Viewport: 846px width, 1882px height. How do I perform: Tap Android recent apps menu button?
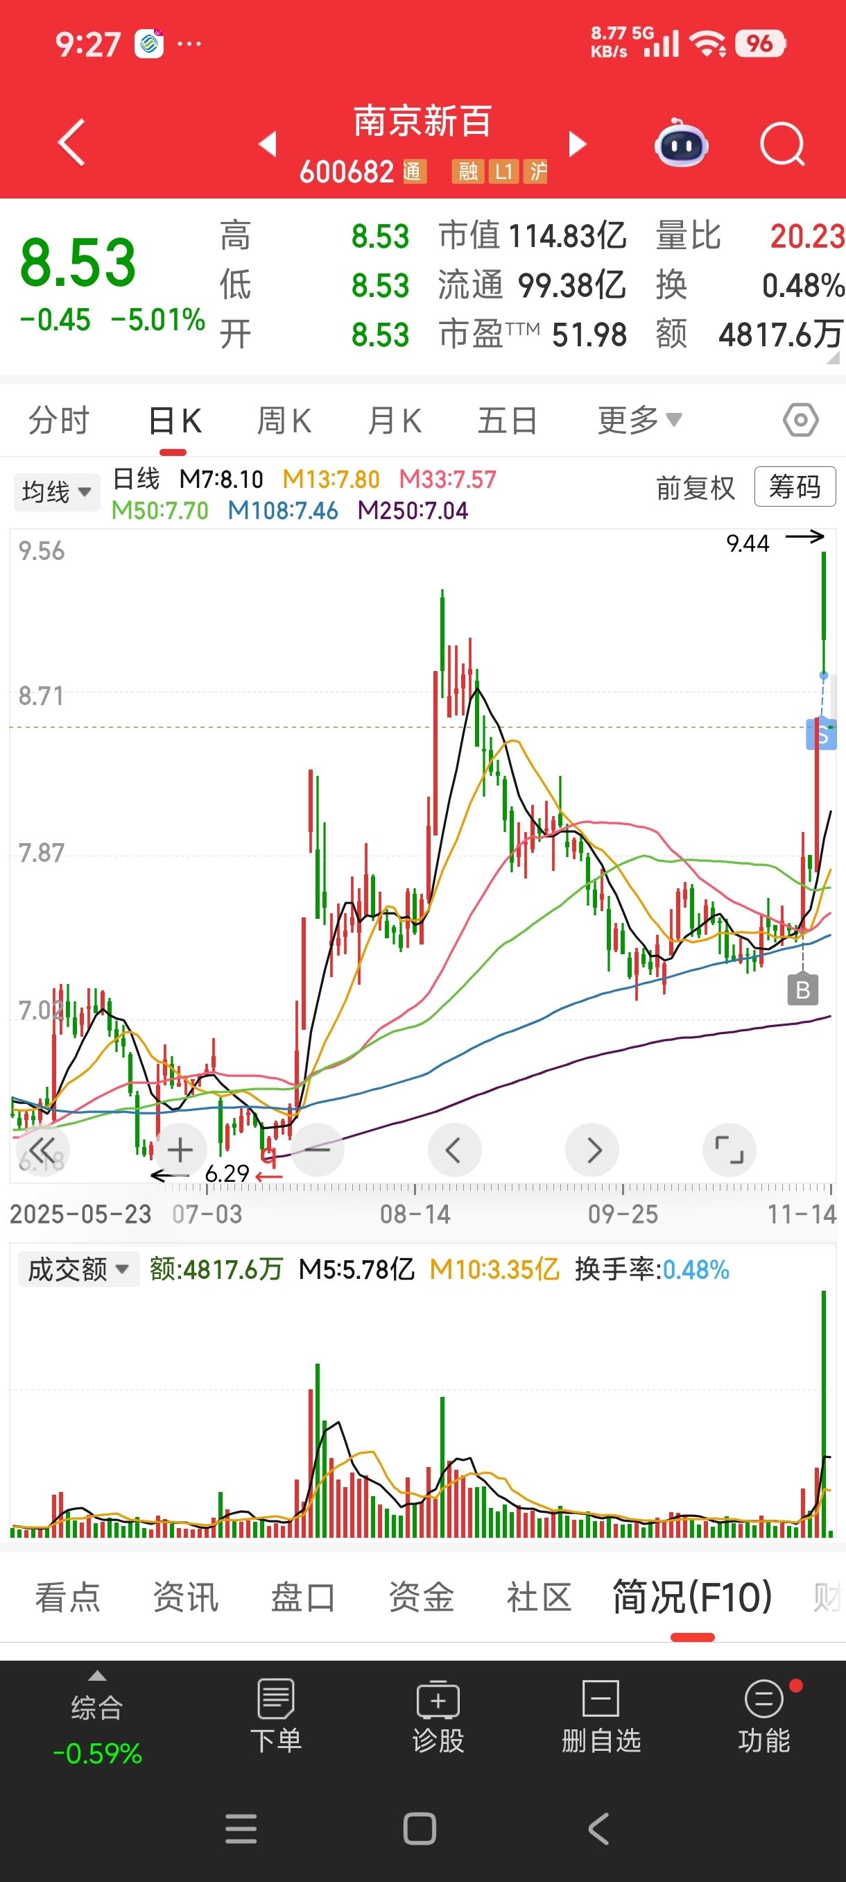coord(241,1829)
